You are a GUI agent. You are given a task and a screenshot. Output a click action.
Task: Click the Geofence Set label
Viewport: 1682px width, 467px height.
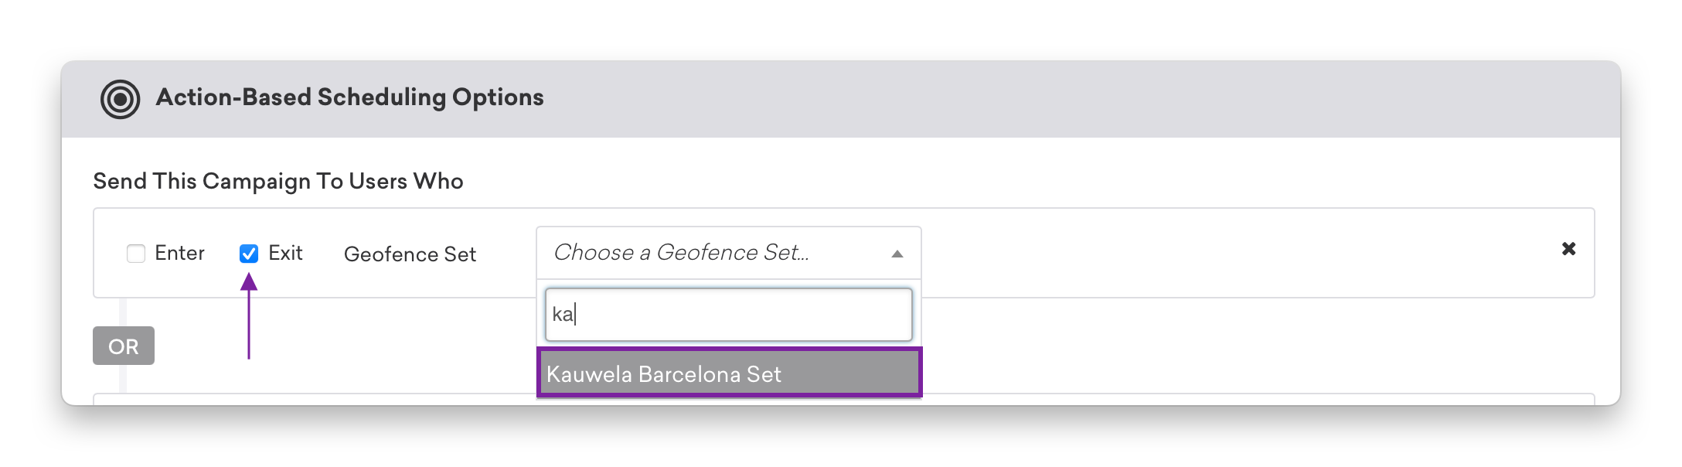(410, 254)
